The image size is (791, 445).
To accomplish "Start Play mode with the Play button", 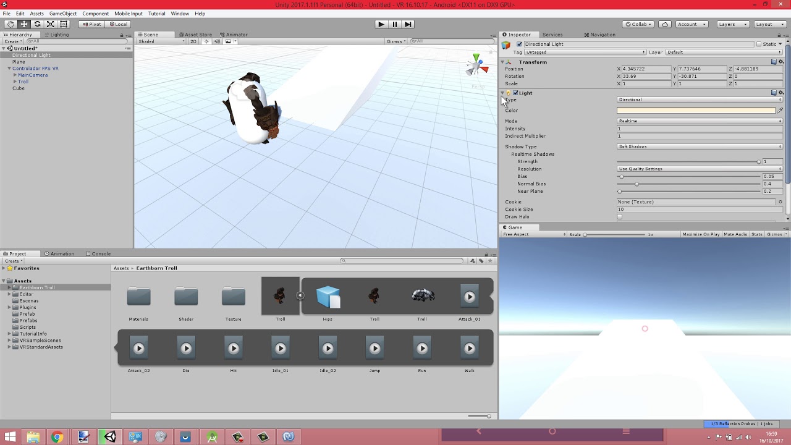I will point(381,24).
